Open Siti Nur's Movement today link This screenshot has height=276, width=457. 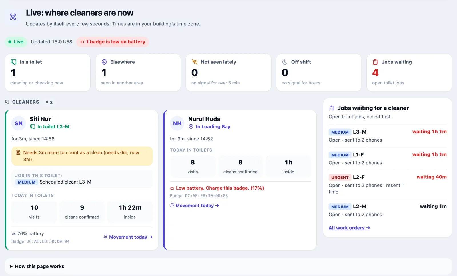tap(128, 237)
